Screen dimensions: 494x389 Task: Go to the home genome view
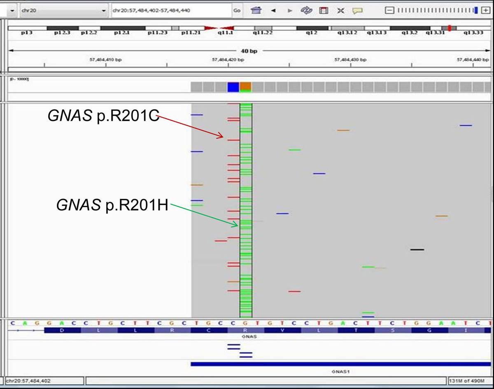pos(256,10)
